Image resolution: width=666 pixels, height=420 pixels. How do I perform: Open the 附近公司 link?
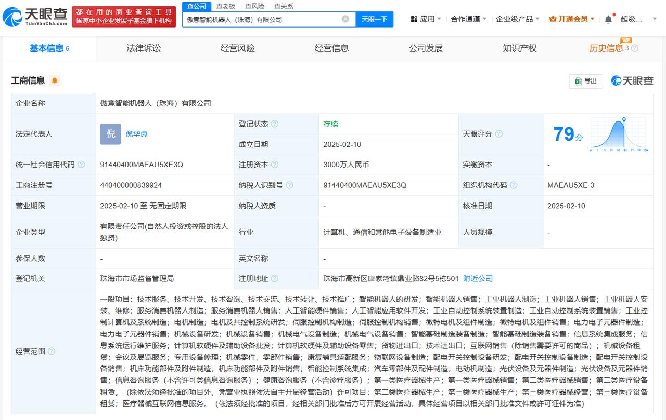(x=478, y=279)
